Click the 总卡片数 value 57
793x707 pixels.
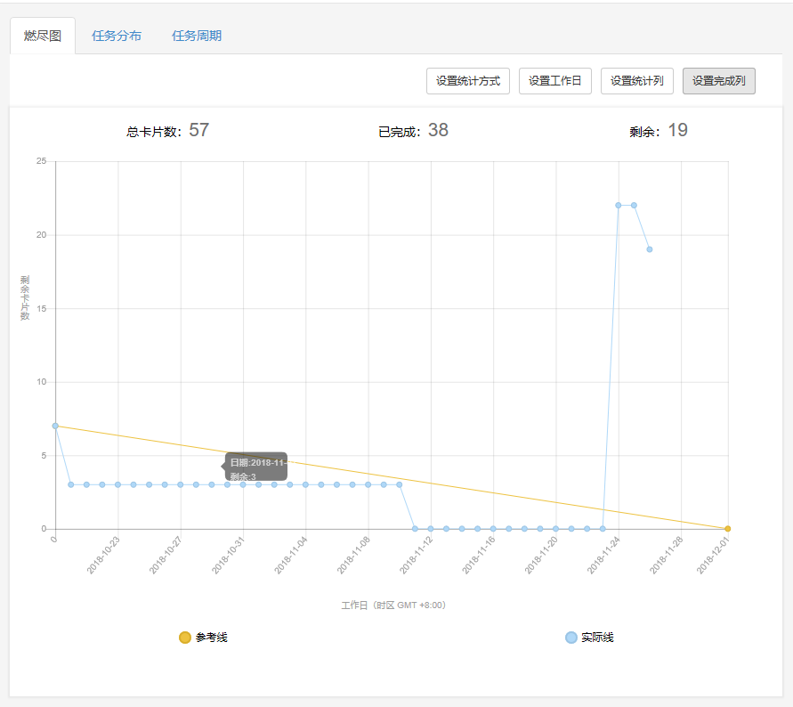click(198, 130)
